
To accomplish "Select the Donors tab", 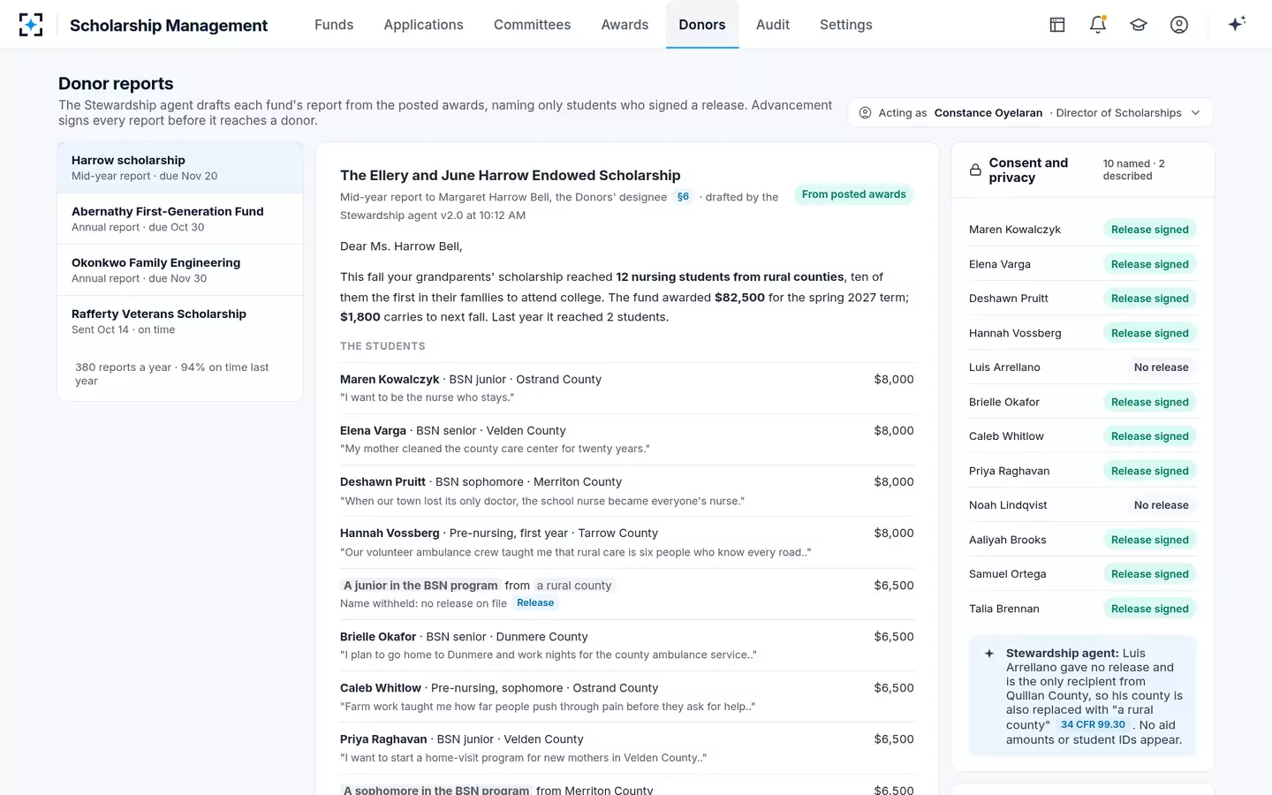I will 702,25.
